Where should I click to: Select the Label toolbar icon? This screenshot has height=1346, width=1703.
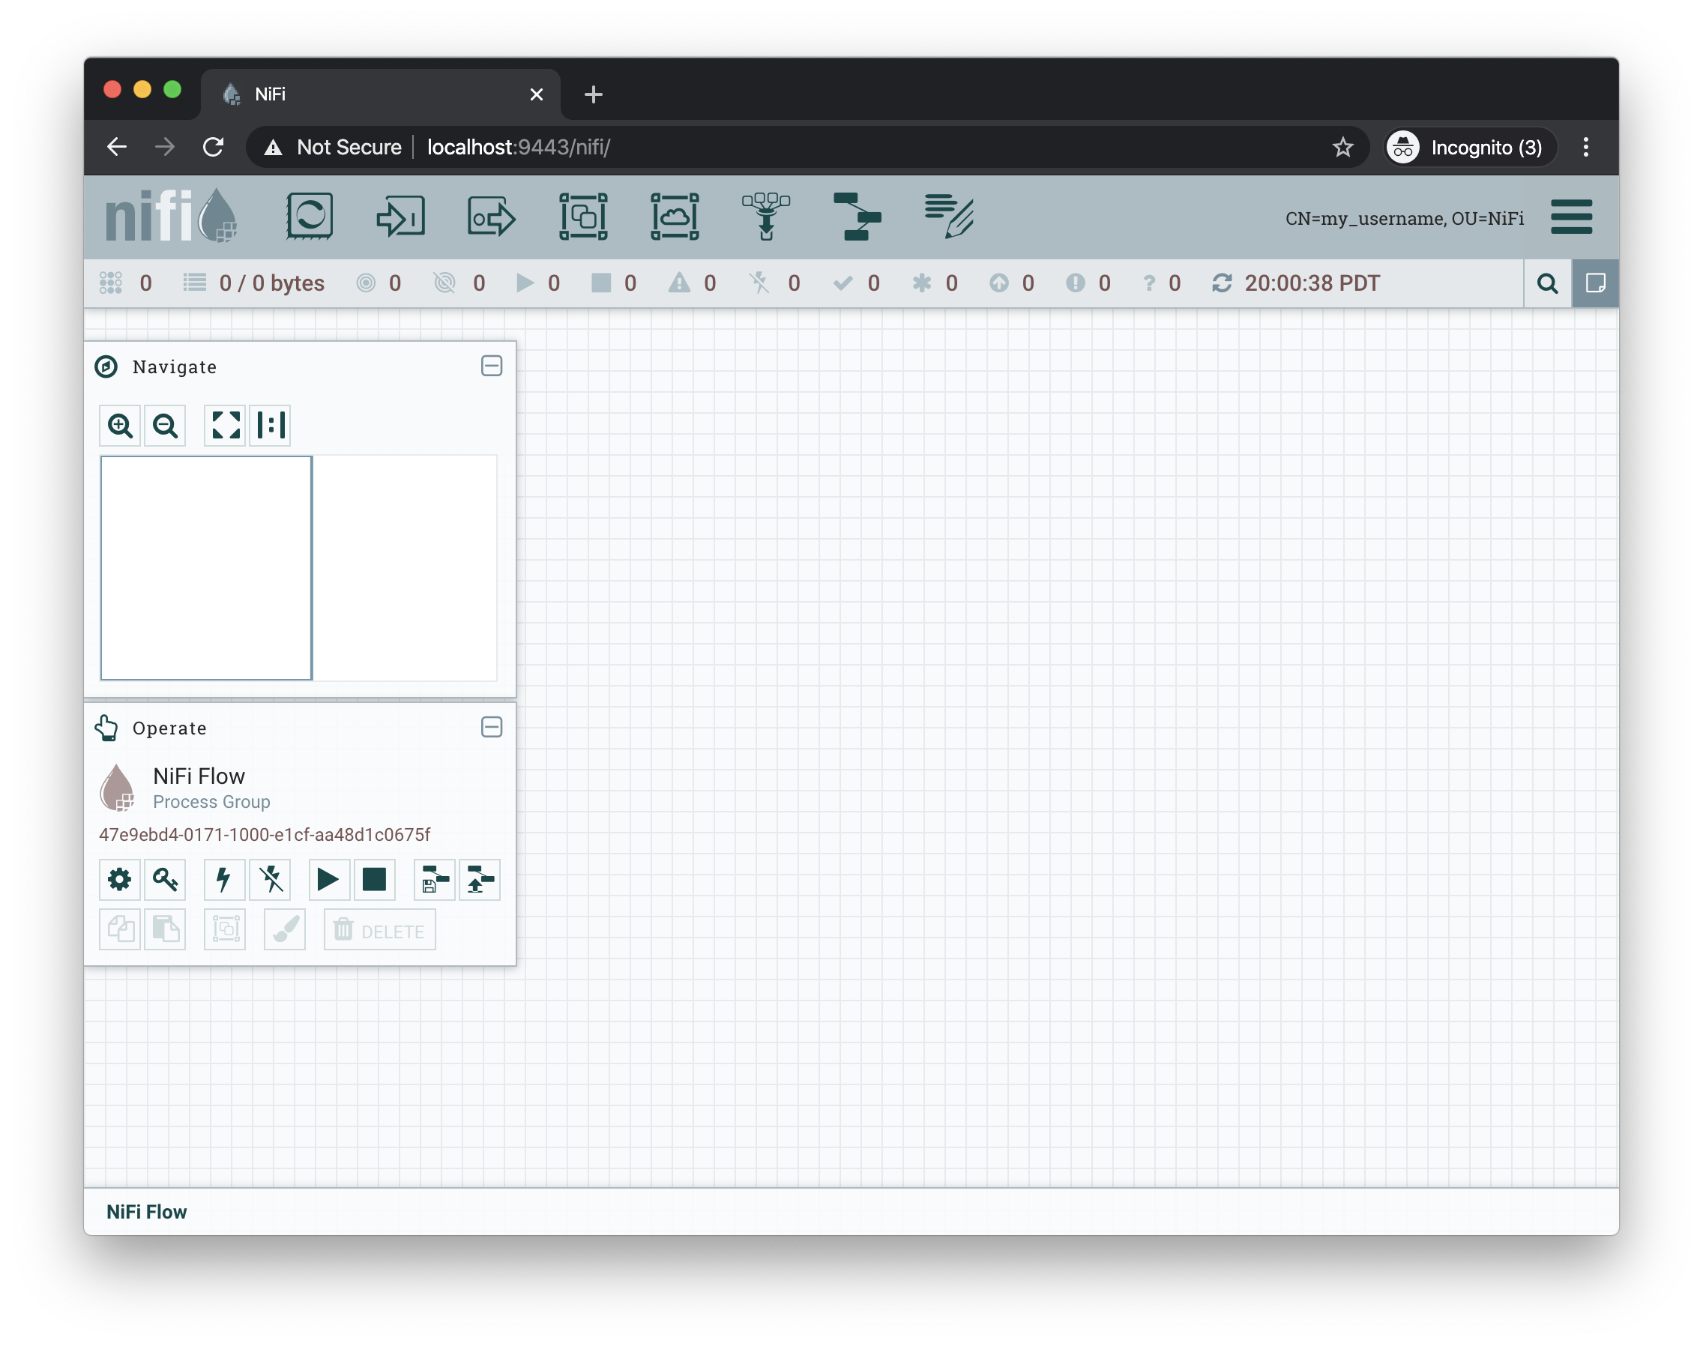click(x=949, y=216)
